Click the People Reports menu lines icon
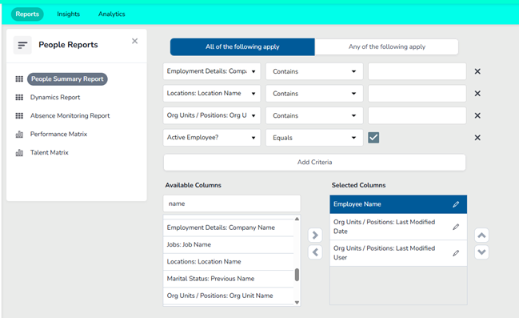Viewport: 519px width, 318px height. (22, 45)
